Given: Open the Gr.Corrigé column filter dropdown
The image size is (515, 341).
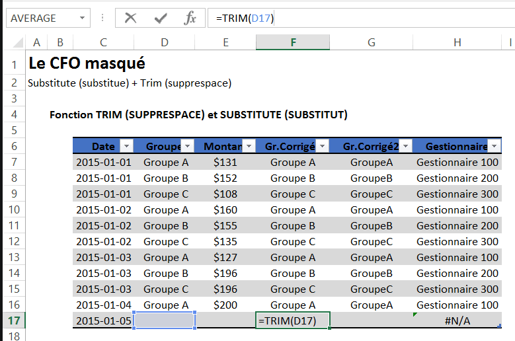Looking at the screenshot, I should coord(322,147).
